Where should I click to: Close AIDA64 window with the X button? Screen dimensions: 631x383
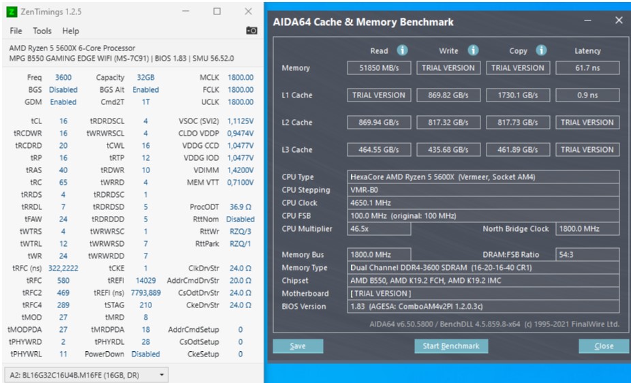619,20
